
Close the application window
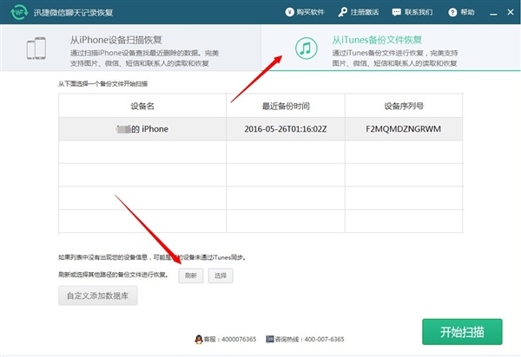511,12
